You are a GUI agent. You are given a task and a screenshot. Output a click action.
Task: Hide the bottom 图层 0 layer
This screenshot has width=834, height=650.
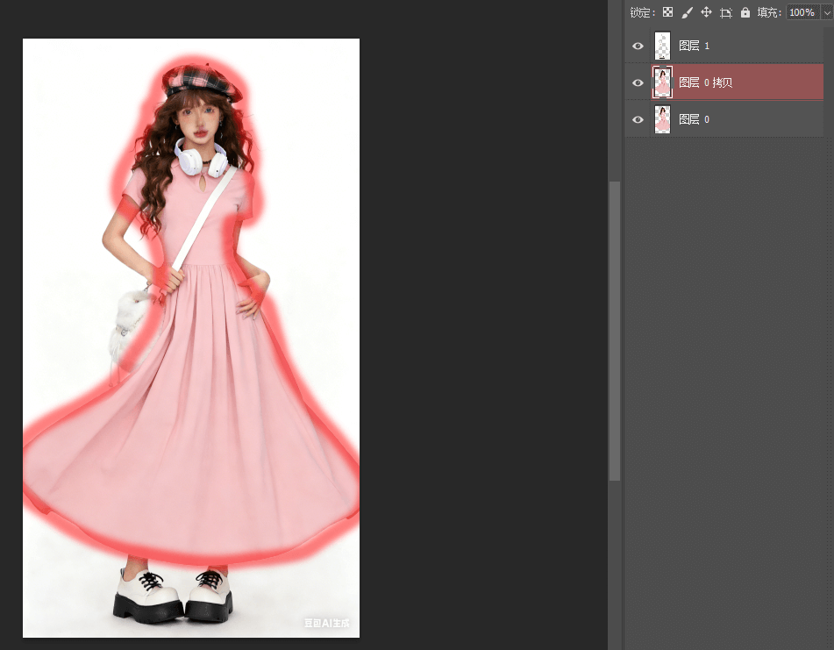click(638, 119)
